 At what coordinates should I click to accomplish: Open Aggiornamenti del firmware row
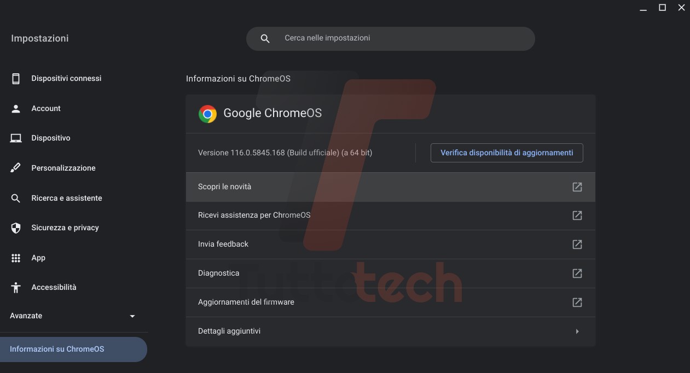(246, 302)
